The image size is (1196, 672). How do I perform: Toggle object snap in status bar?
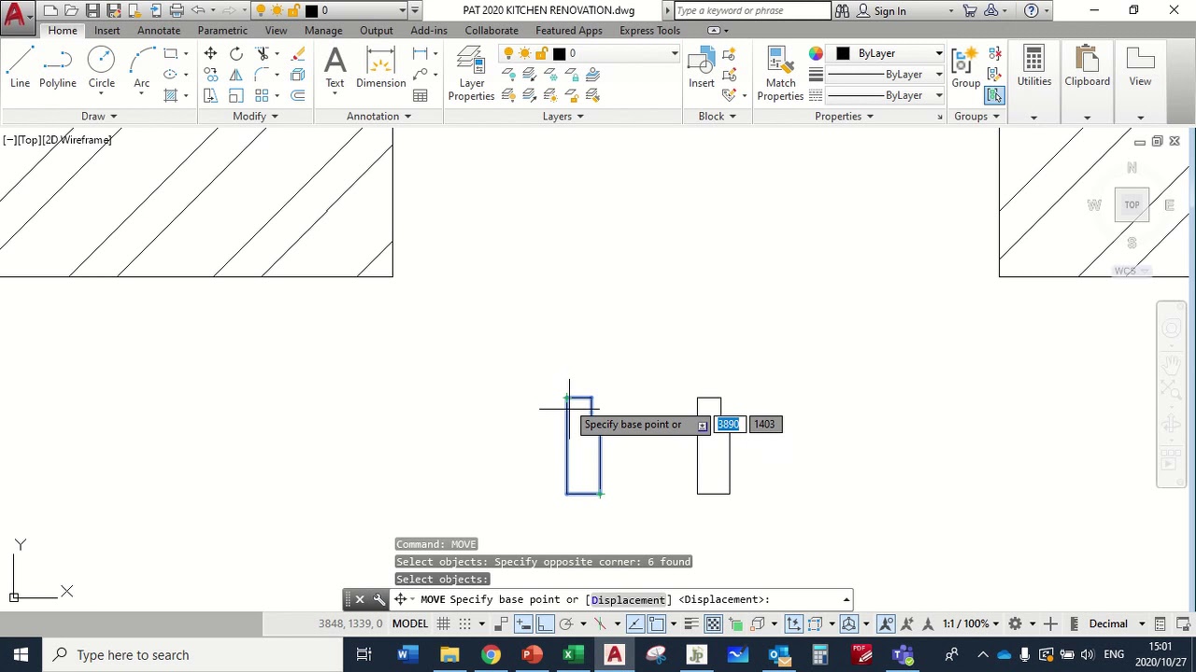point(656,623)
